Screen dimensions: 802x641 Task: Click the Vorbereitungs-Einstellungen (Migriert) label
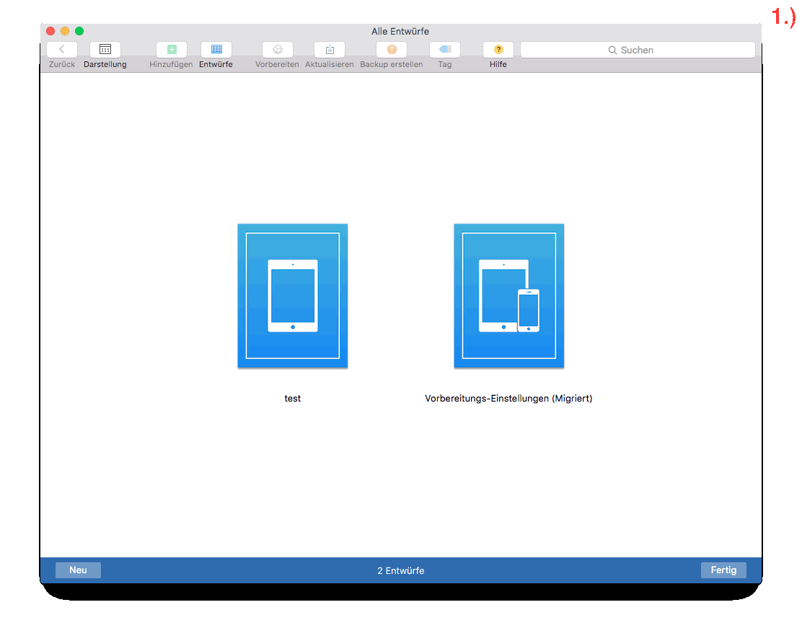[x=508, y=398]
